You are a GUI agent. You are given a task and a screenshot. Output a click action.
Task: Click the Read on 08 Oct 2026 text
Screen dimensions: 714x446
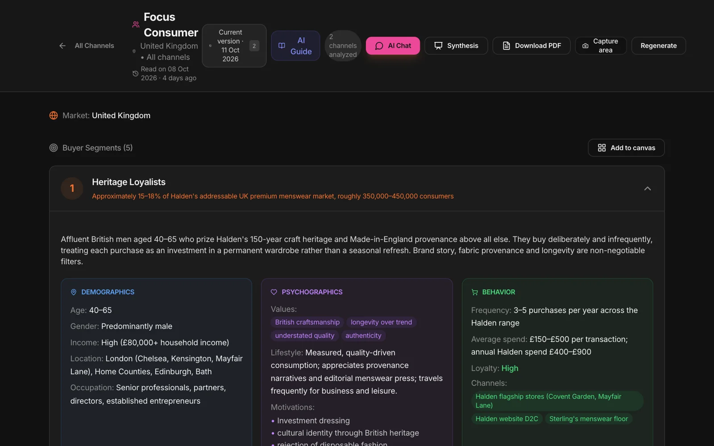[168, 74]
